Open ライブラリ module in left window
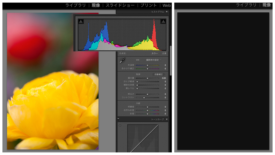 [x=75, y=5]
